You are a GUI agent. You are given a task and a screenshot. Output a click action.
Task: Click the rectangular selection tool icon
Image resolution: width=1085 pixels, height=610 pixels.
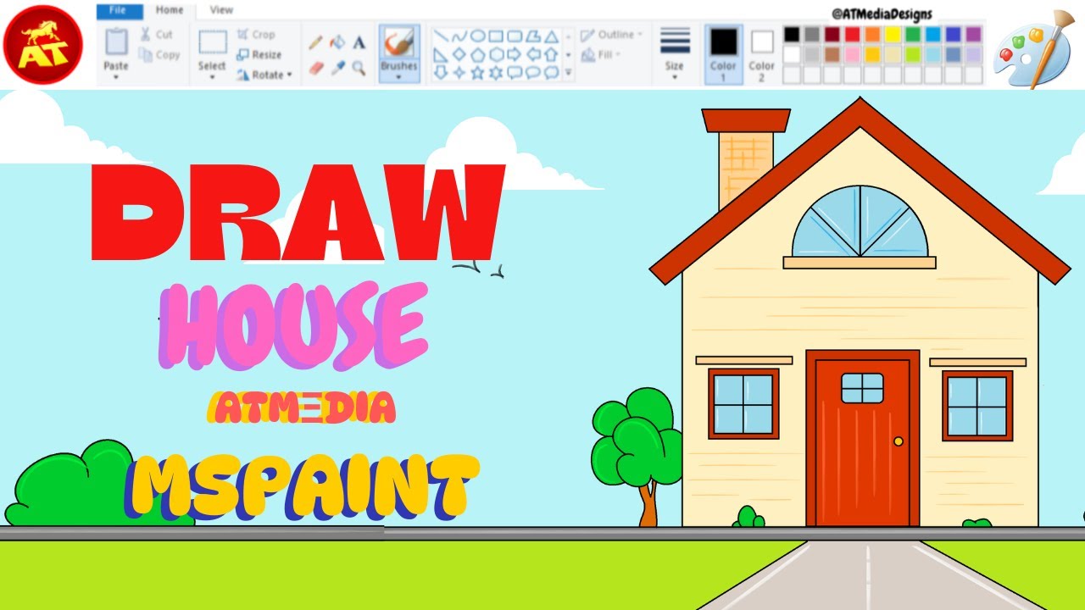coord(213,42)
